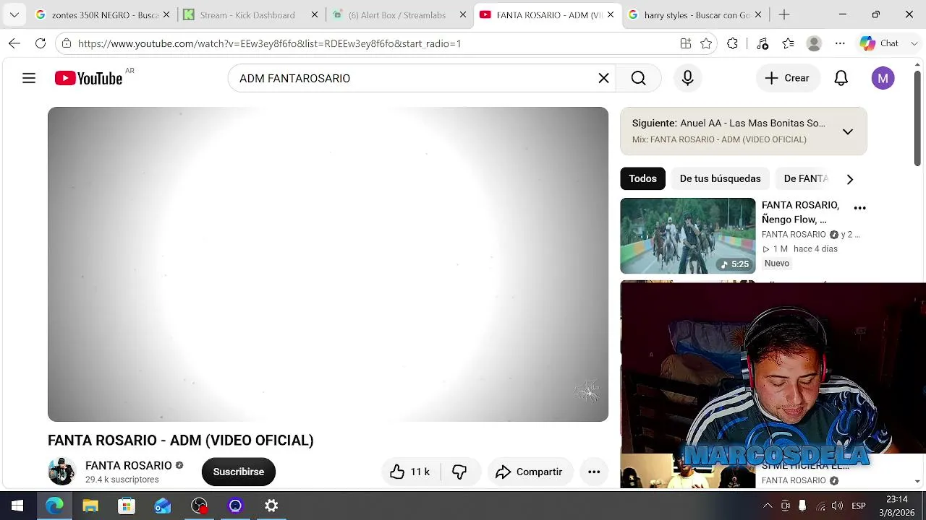Go back to the previous page
The height and width of the screenshot is (520, 926).
pyautogui.click(x=14, y=43)
